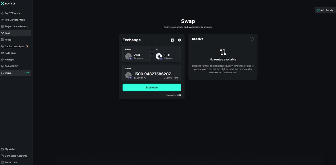This screenshot has width=336, height=165.
Task: Open the To token selector showing ETH
Action: (x=167, y=54)
